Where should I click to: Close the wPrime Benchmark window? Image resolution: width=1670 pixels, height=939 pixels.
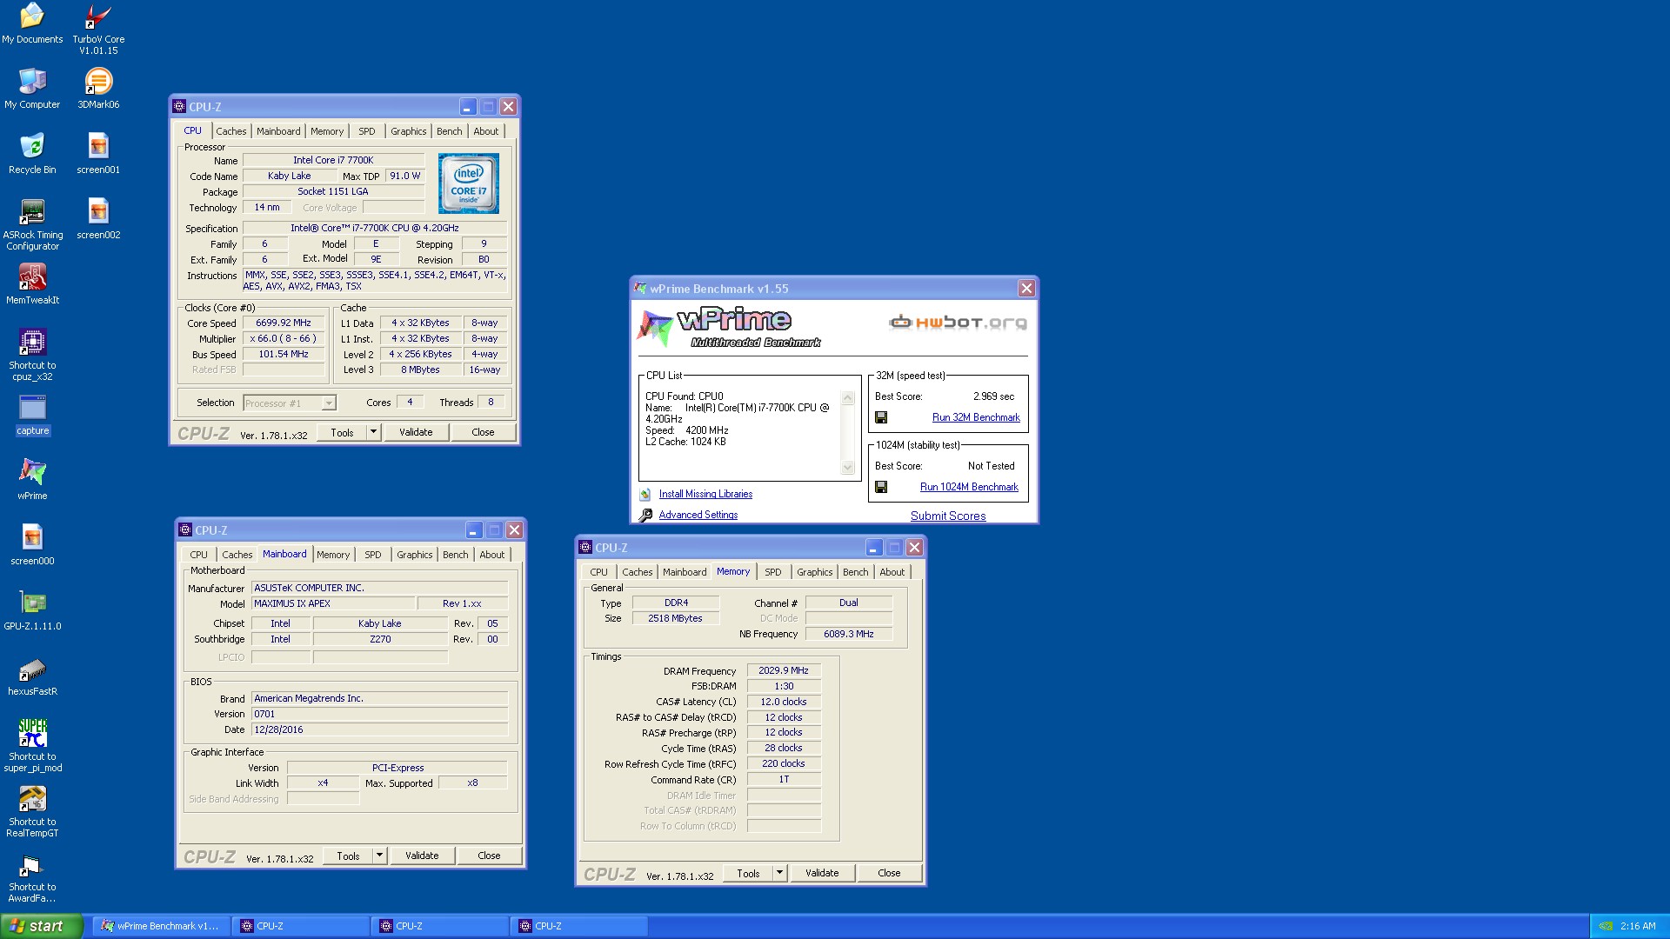point(1026,289)
